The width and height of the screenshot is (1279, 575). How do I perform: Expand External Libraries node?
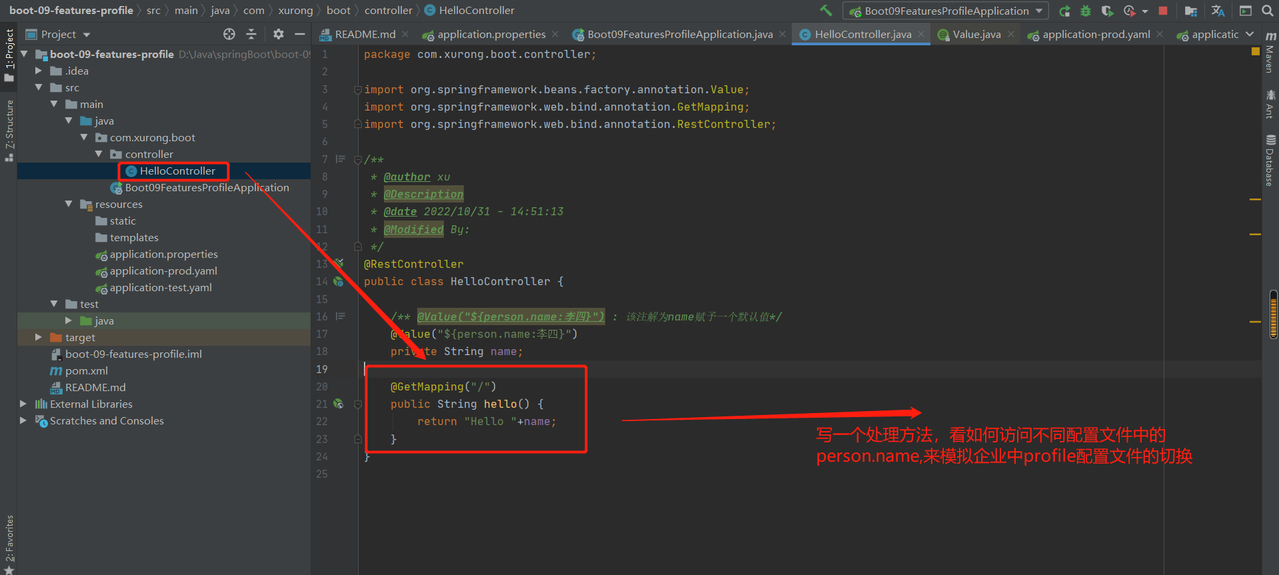23,404
